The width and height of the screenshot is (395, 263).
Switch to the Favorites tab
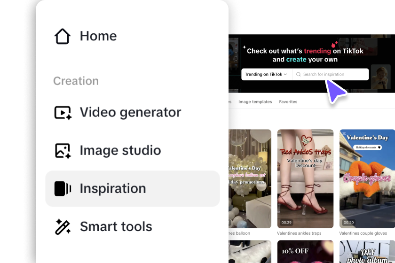point(288,101)
